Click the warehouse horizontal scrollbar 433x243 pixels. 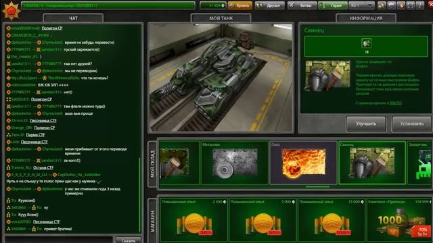click(317, 187)
